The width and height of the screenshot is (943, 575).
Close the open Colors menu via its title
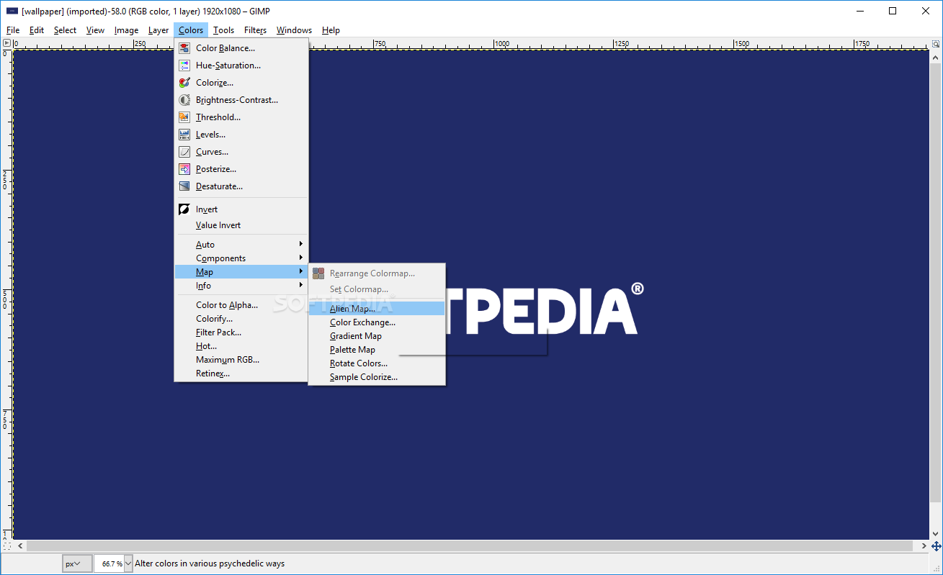pos(191,30)
